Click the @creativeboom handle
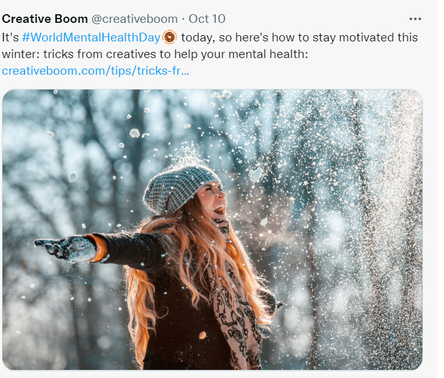The width and height of the screenshot is (444, 378). coord(134,19)
